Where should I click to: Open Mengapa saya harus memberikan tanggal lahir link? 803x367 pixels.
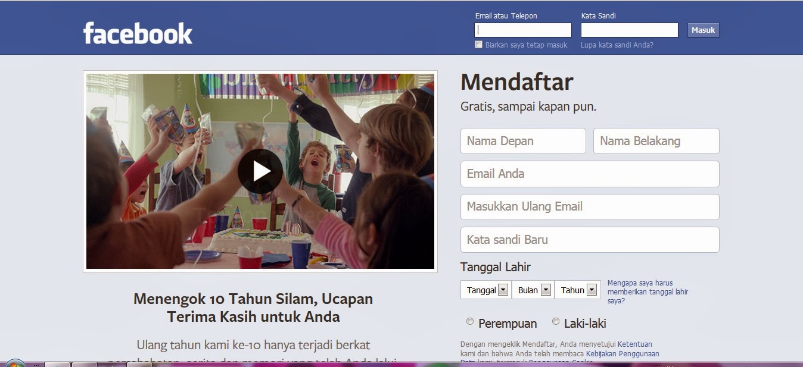point(648,292)
